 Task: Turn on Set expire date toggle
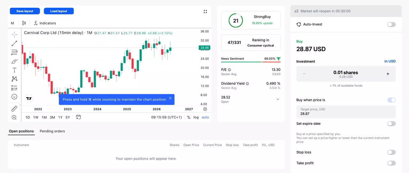pos(391,124)
